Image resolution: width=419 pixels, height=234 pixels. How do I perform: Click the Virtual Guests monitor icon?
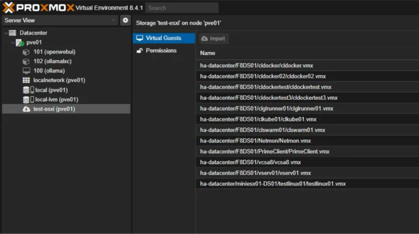[140, 38]
